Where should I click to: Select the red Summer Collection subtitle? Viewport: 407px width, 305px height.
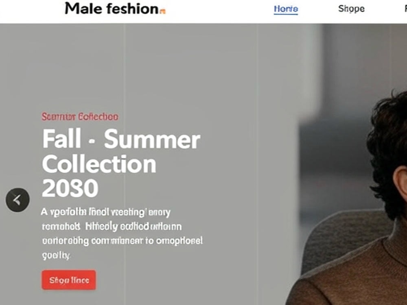tap(80, 117)
